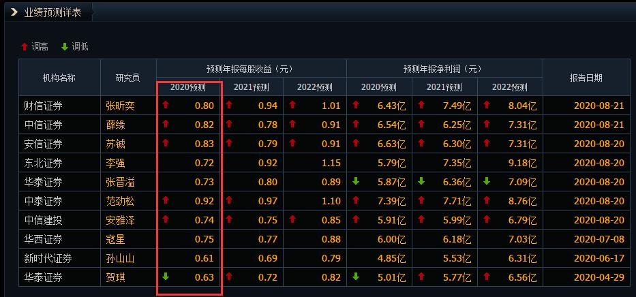Open researcher 贺琪 link
This screenshot has width=636, height=297.
(115, 278)
